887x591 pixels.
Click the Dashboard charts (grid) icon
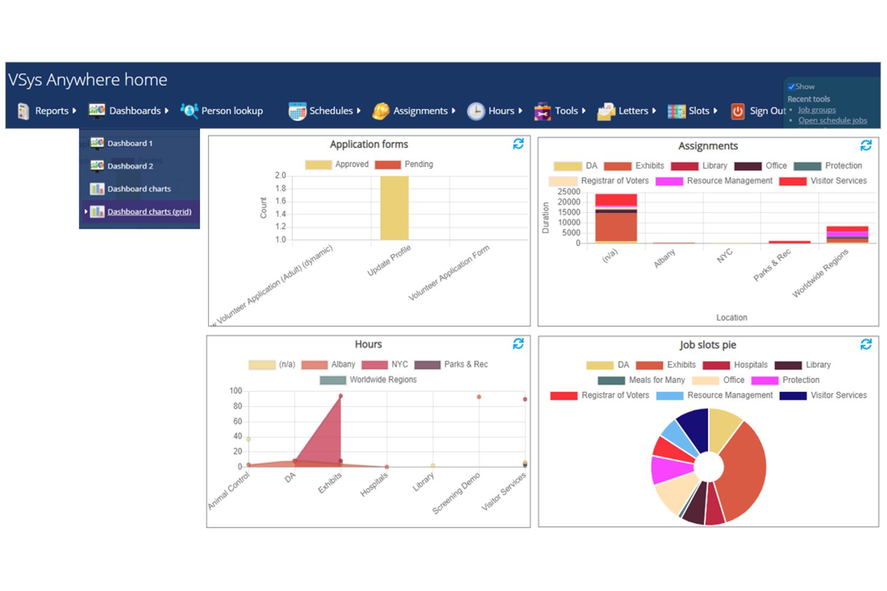point(97,211)
